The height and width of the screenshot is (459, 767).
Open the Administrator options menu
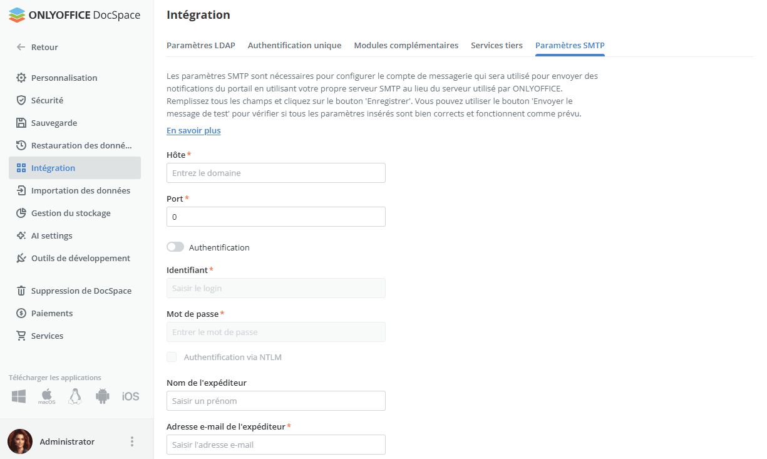pyautogui.click(x=132, y=441)
